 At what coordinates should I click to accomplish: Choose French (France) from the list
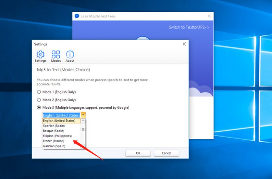(x=61, y=141)
